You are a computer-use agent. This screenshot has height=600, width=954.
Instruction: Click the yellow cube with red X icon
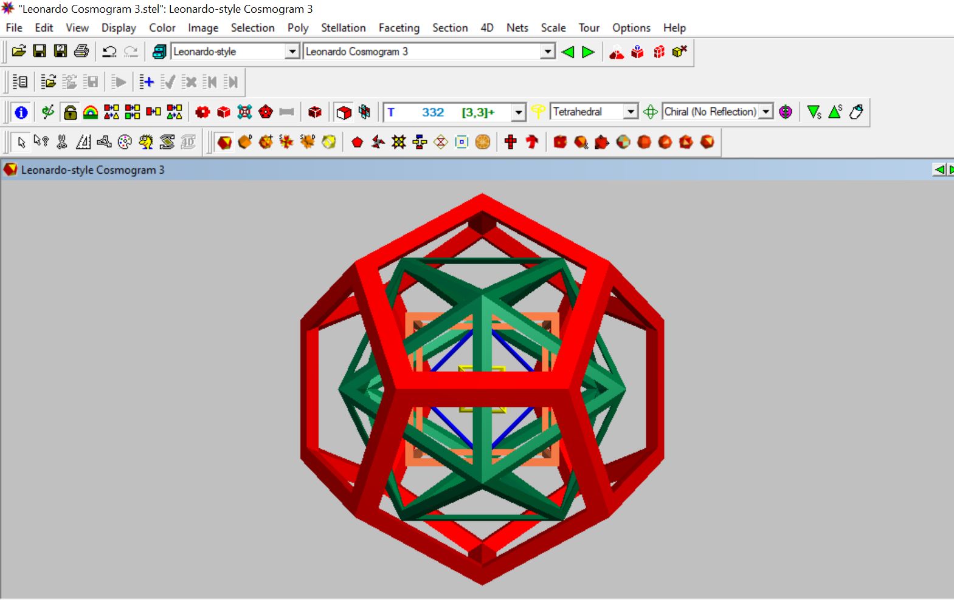click(679, 52)
